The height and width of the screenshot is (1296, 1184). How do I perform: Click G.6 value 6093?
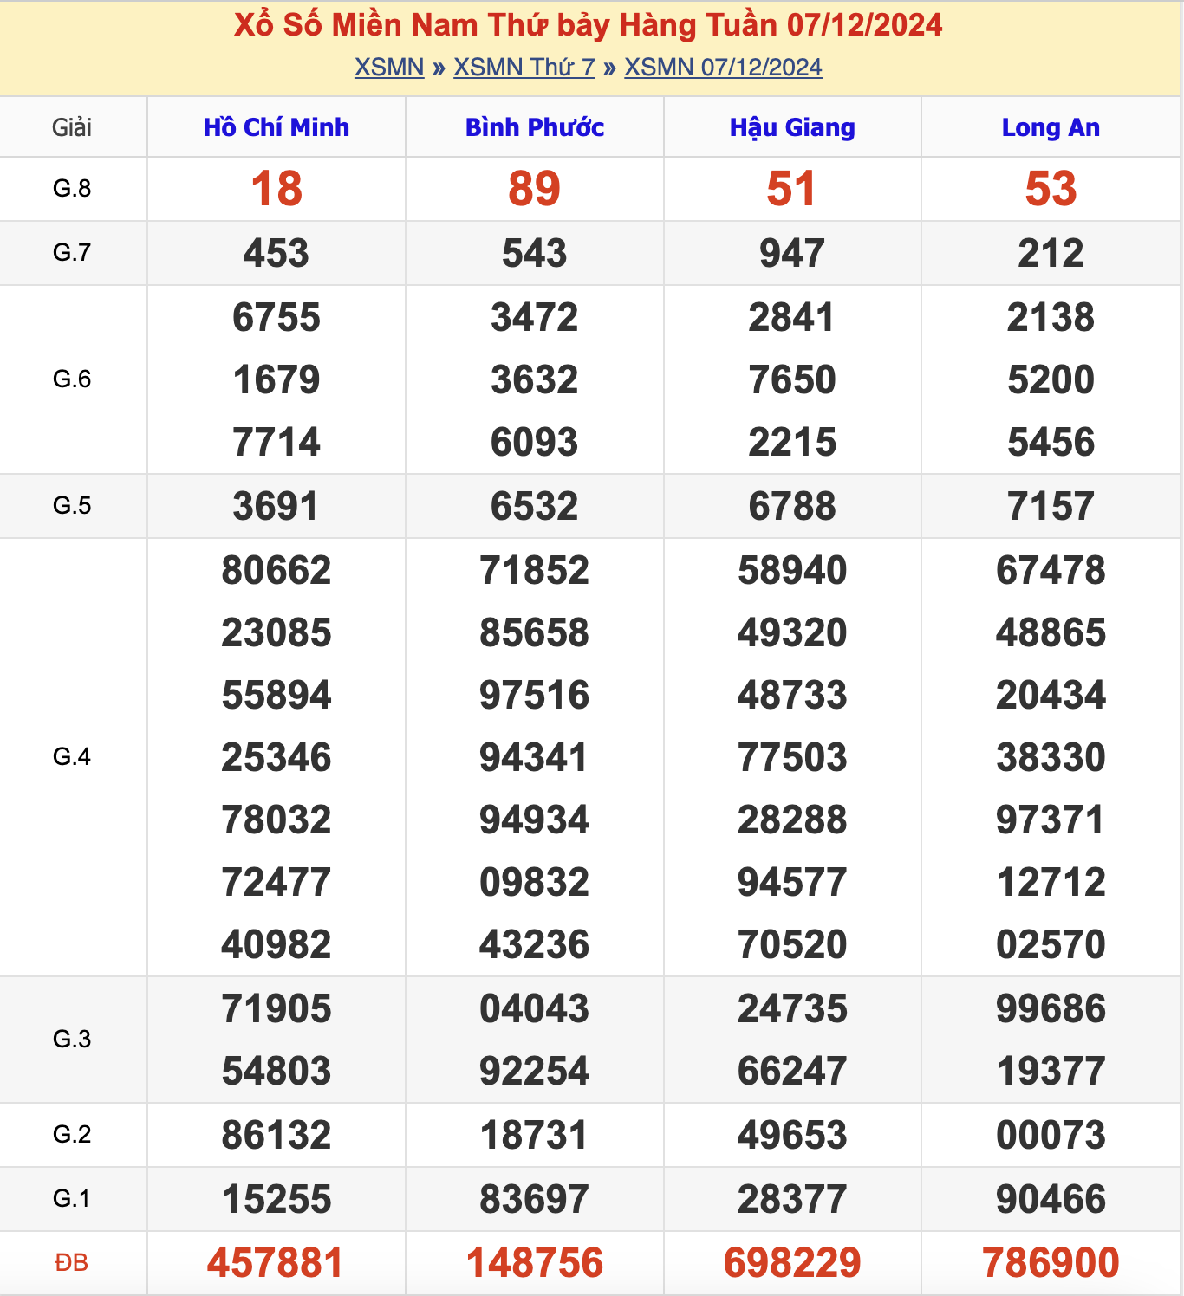[x=535, y=442]
